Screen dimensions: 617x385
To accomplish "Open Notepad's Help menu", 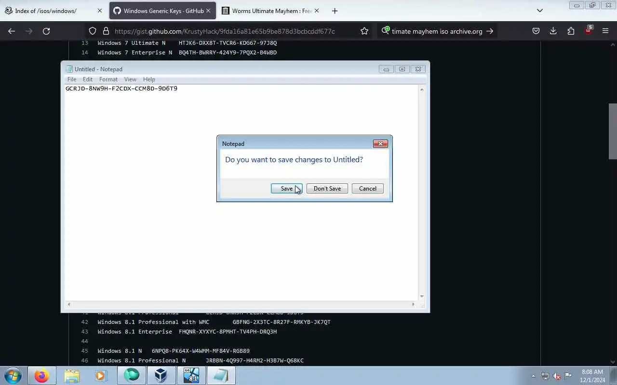I will pyautogui.click(x=149, y=79).
